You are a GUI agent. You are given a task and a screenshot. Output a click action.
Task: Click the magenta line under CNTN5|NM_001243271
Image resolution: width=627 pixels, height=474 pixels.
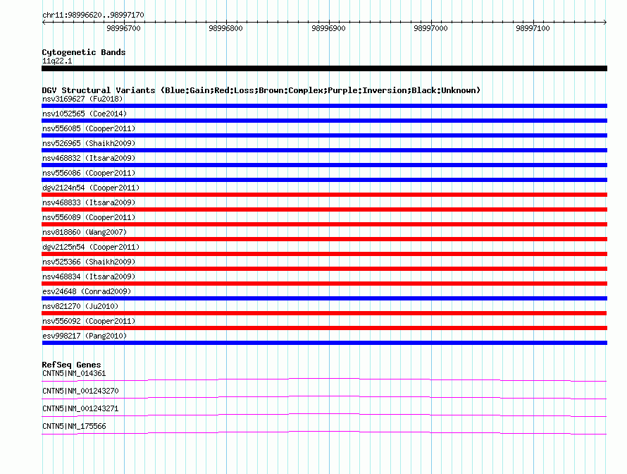pyautogui.click(x=324, y=415)
